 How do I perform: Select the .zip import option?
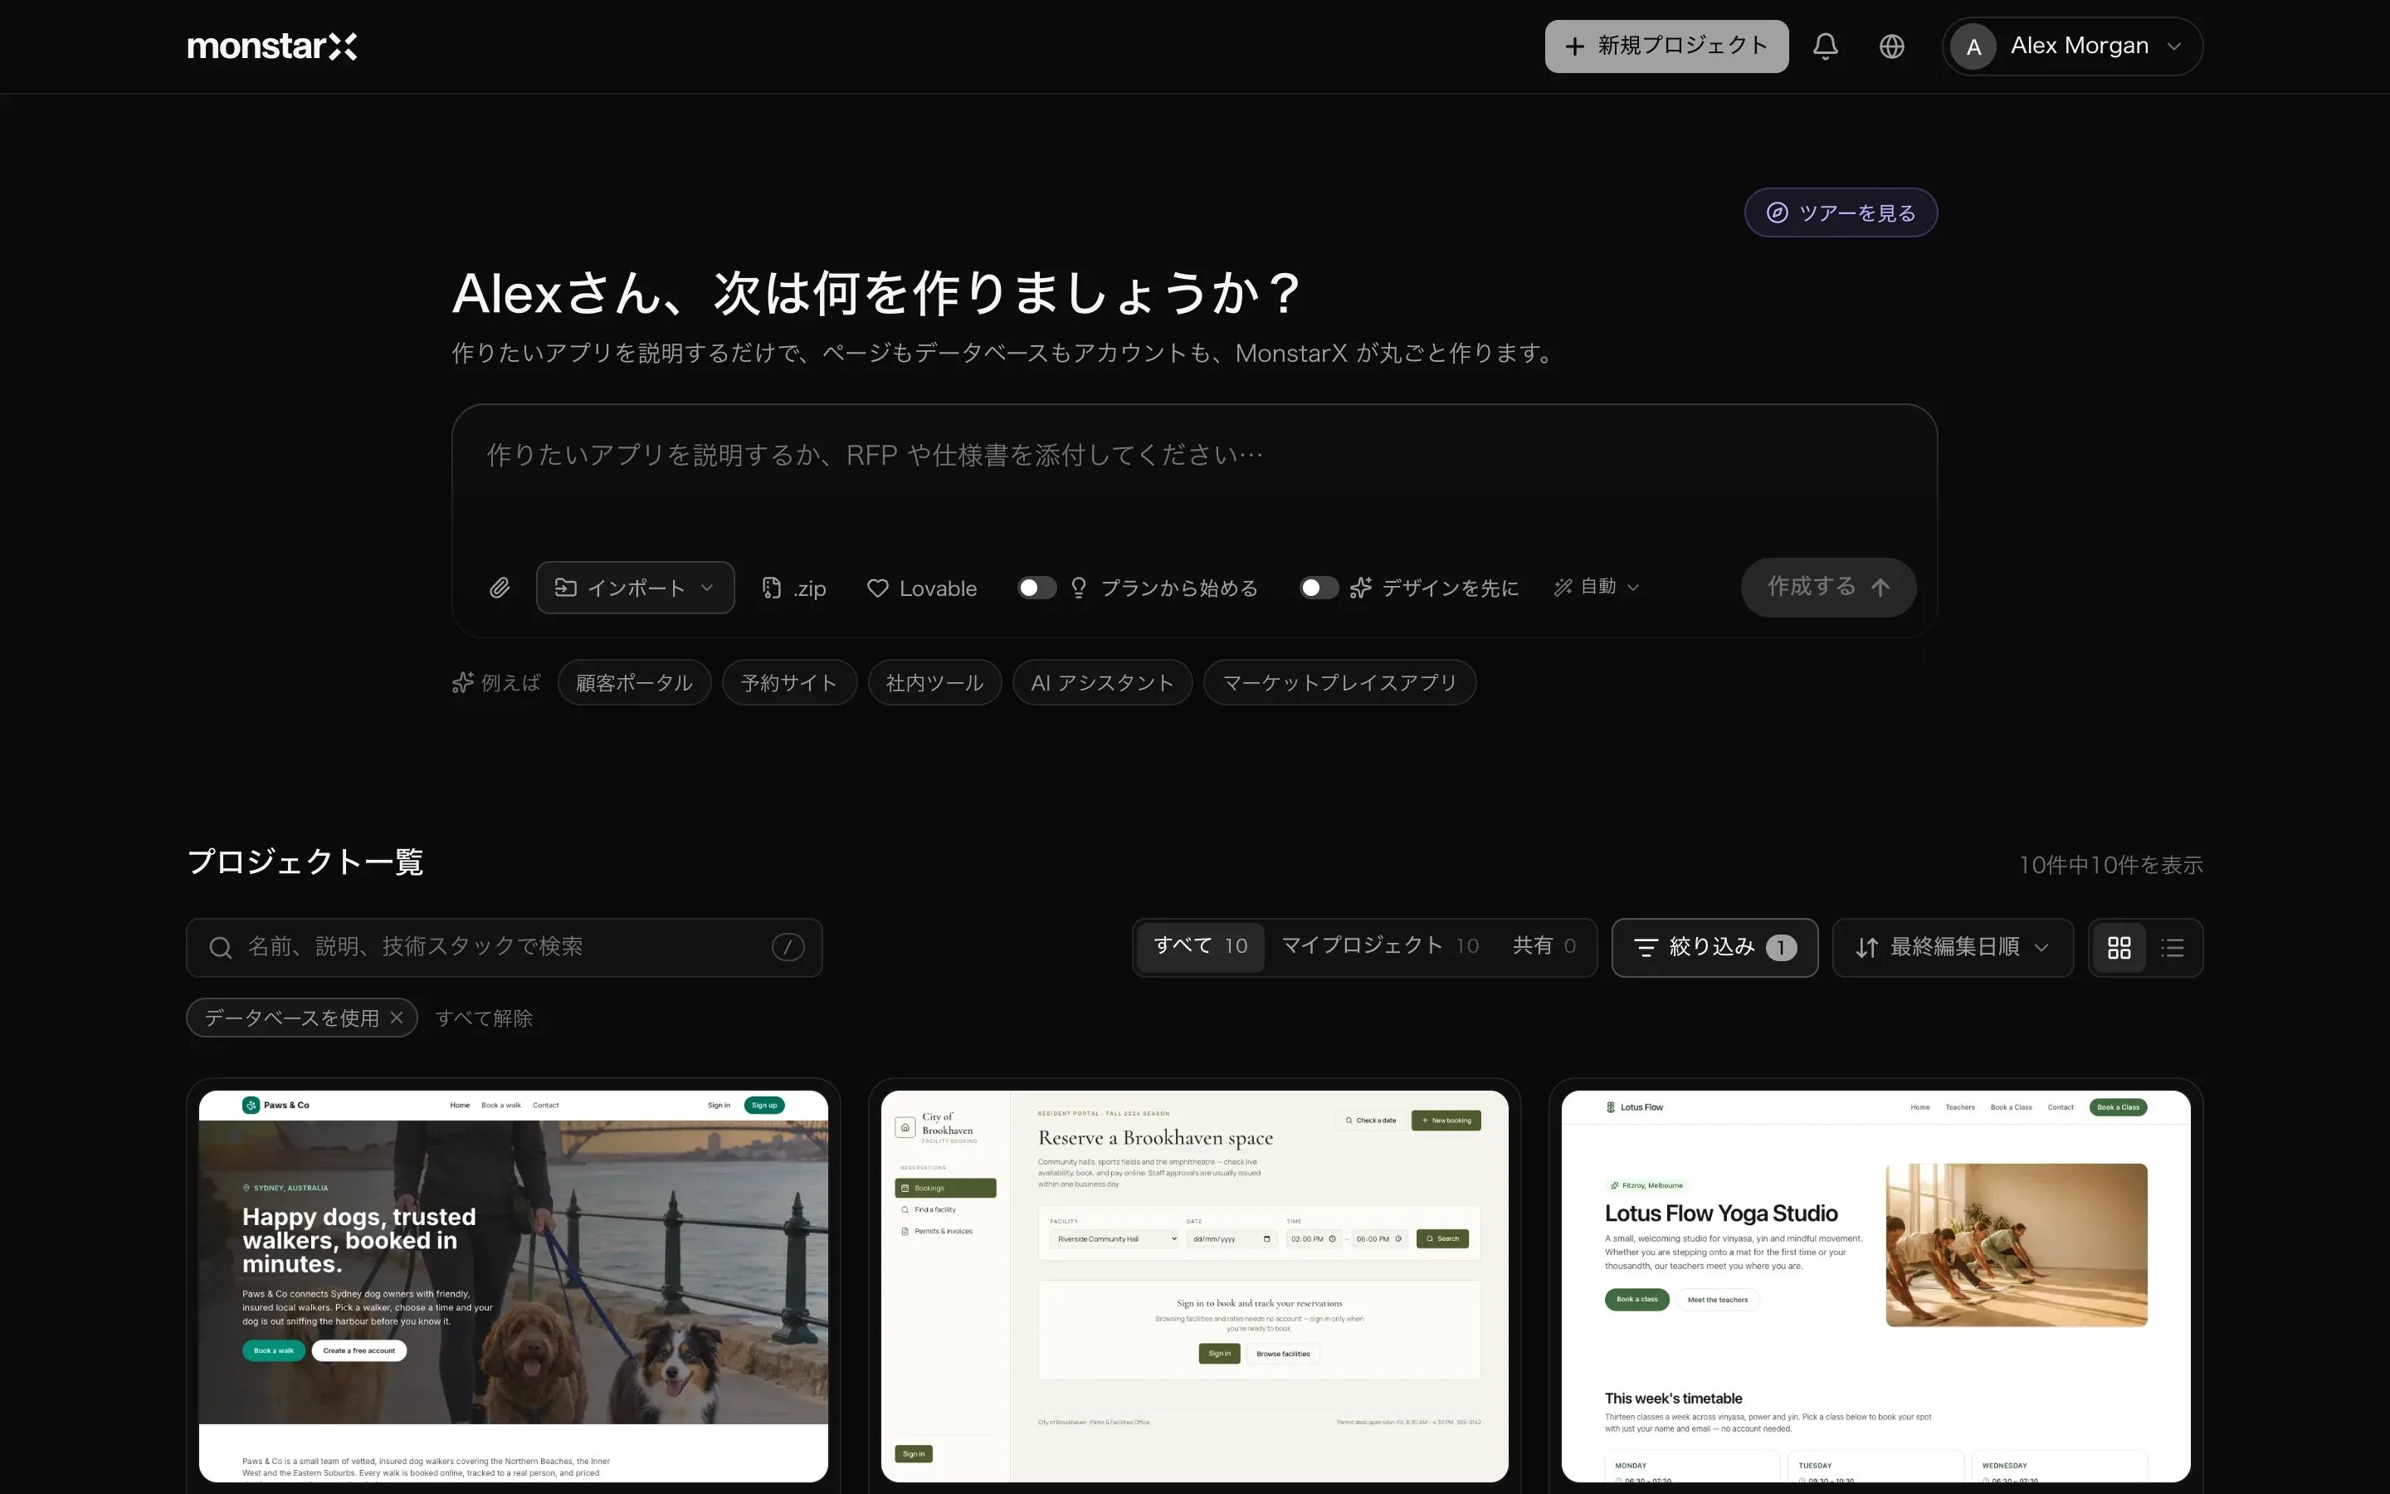(x=794, y=588)
